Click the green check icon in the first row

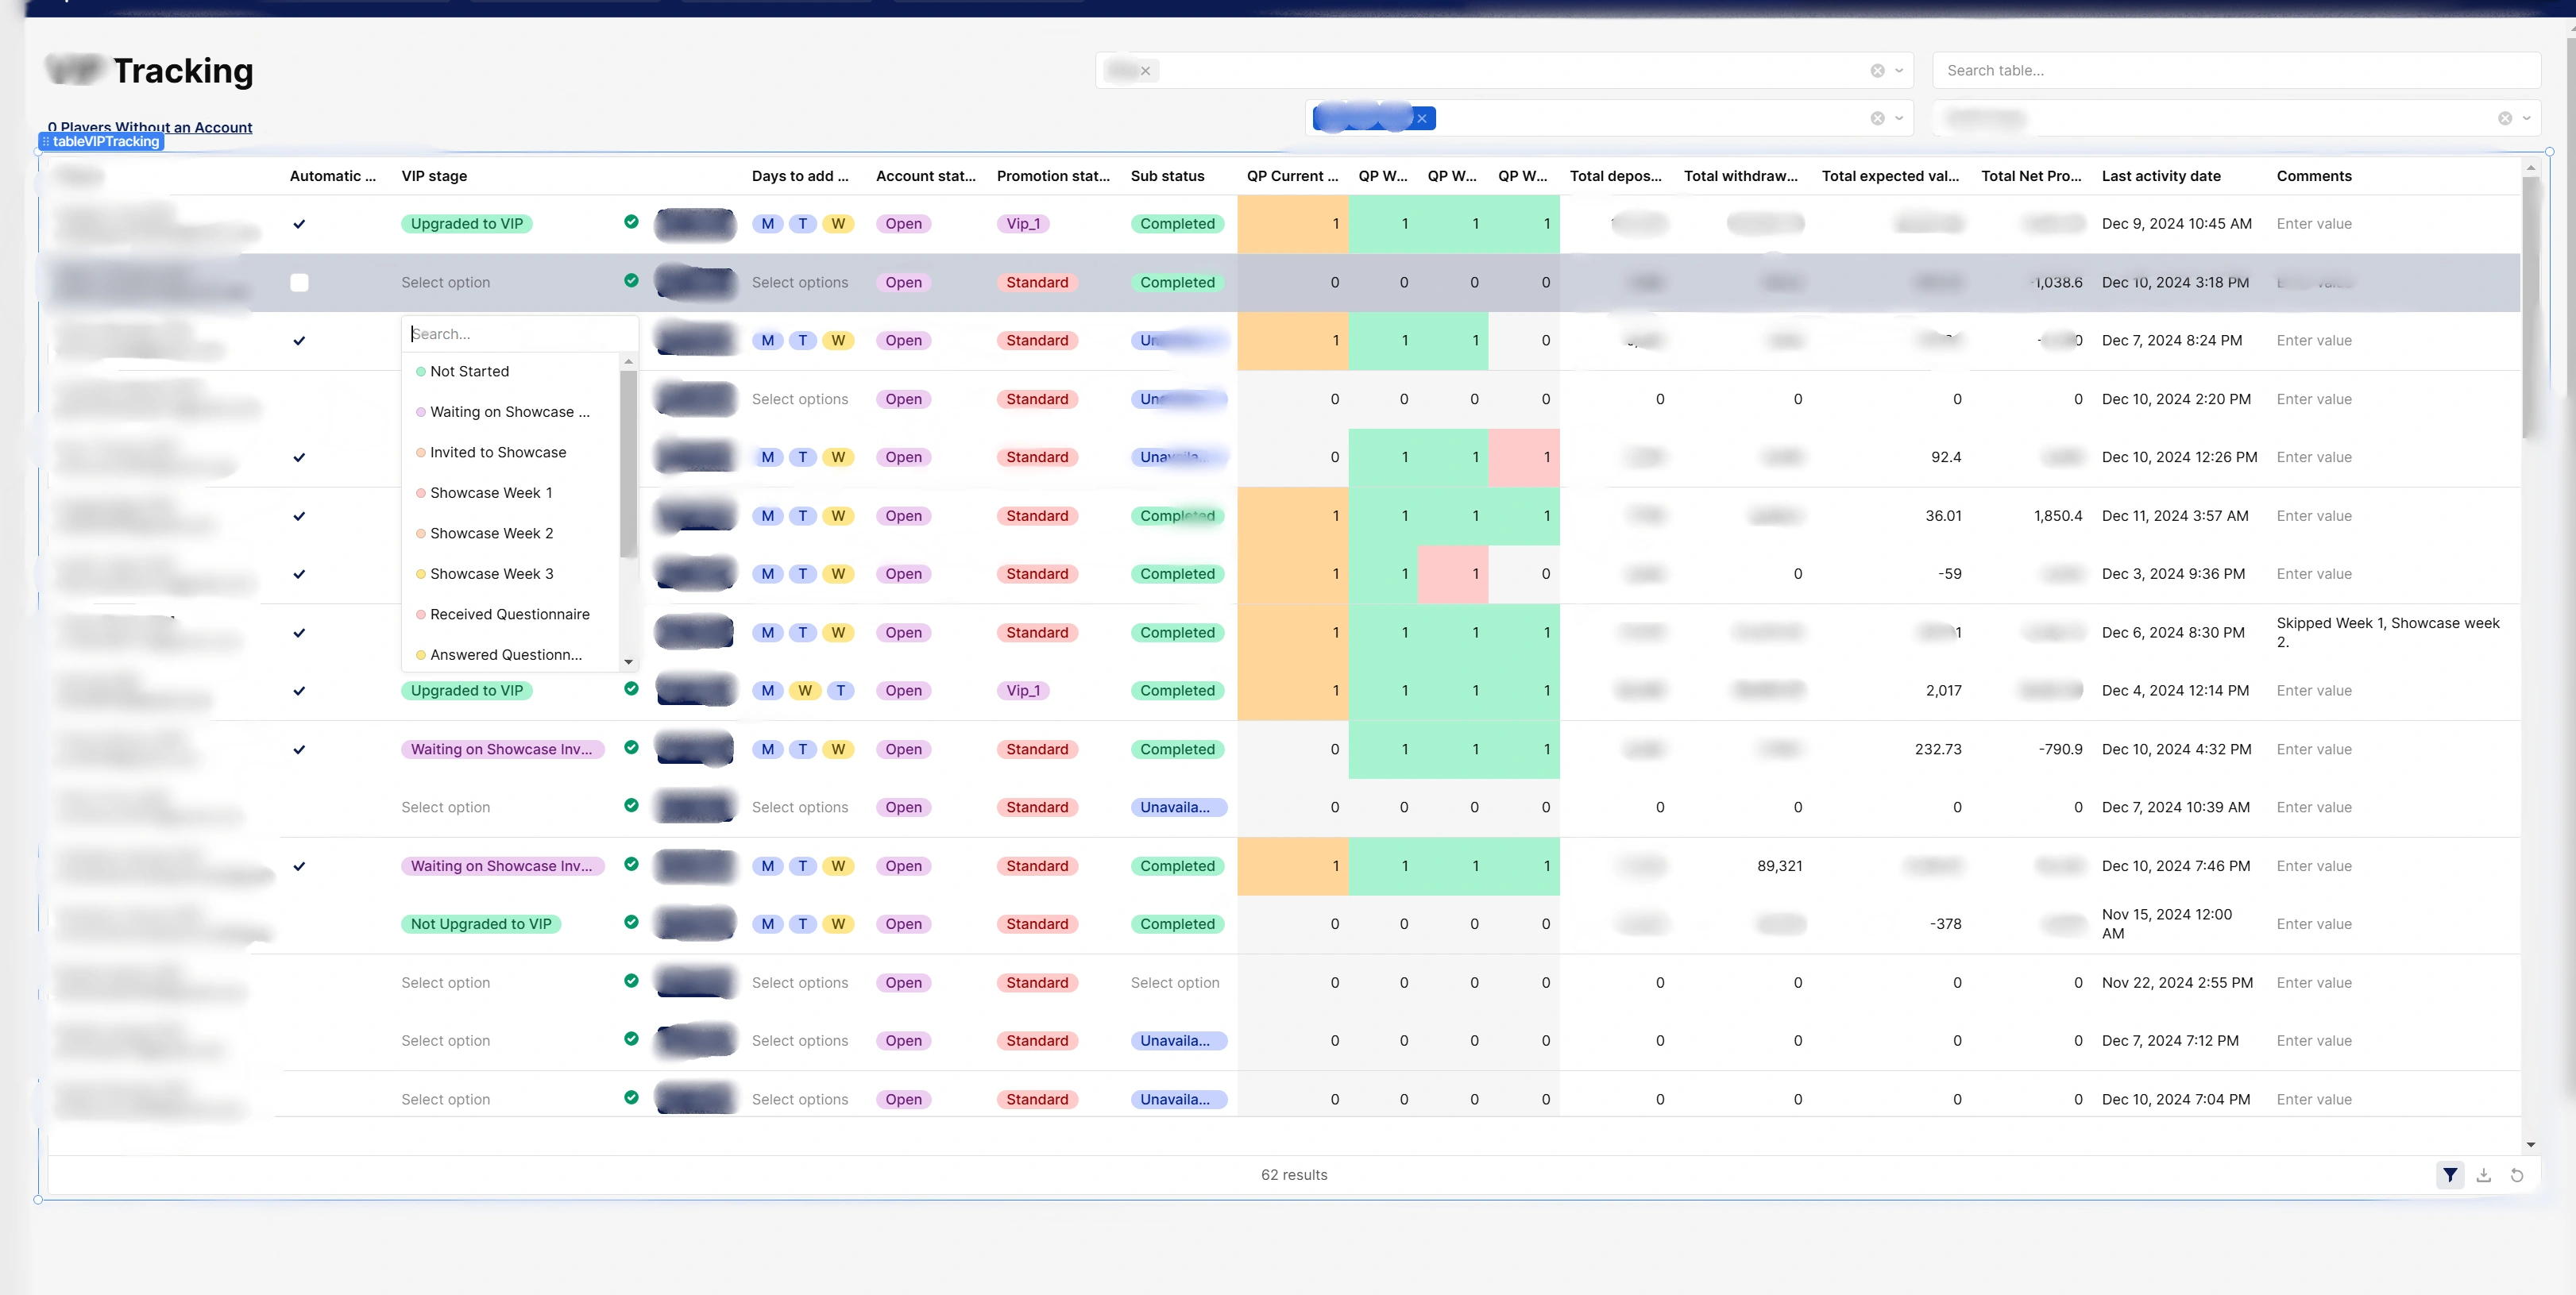[631, 222]
